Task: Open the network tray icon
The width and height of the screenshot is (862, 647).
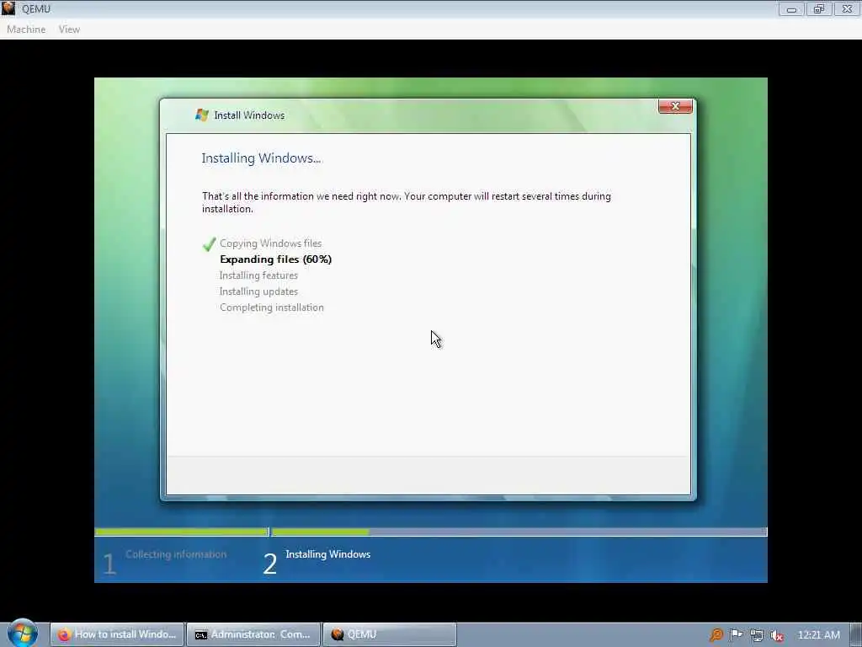Action: [757, 635]
